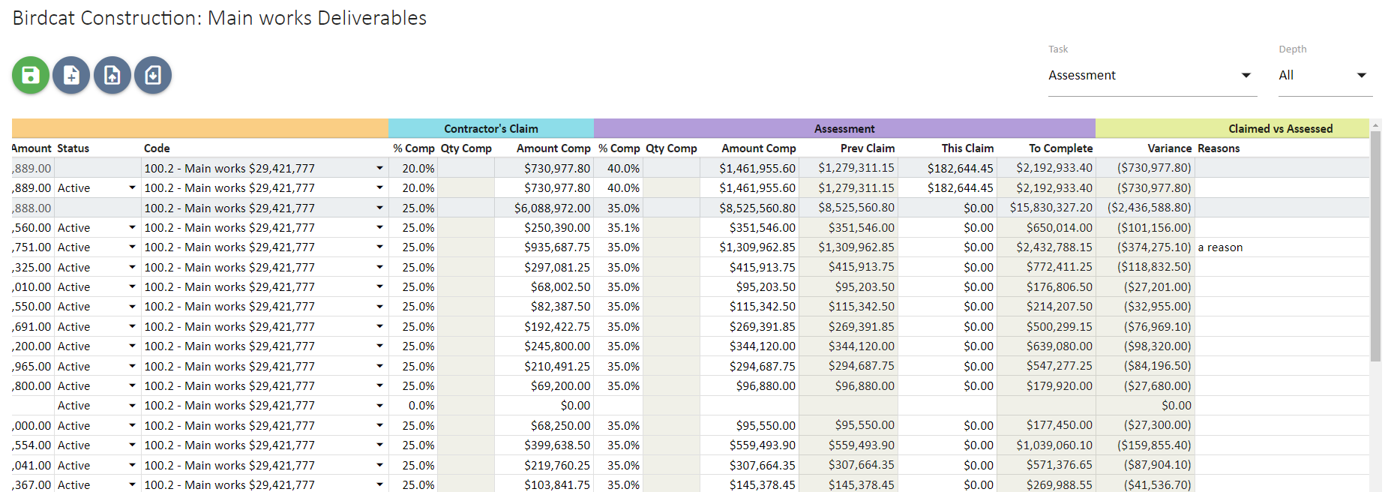Click the Code column header
Viewport: 1391px width, 492px height.
[157, 148]
